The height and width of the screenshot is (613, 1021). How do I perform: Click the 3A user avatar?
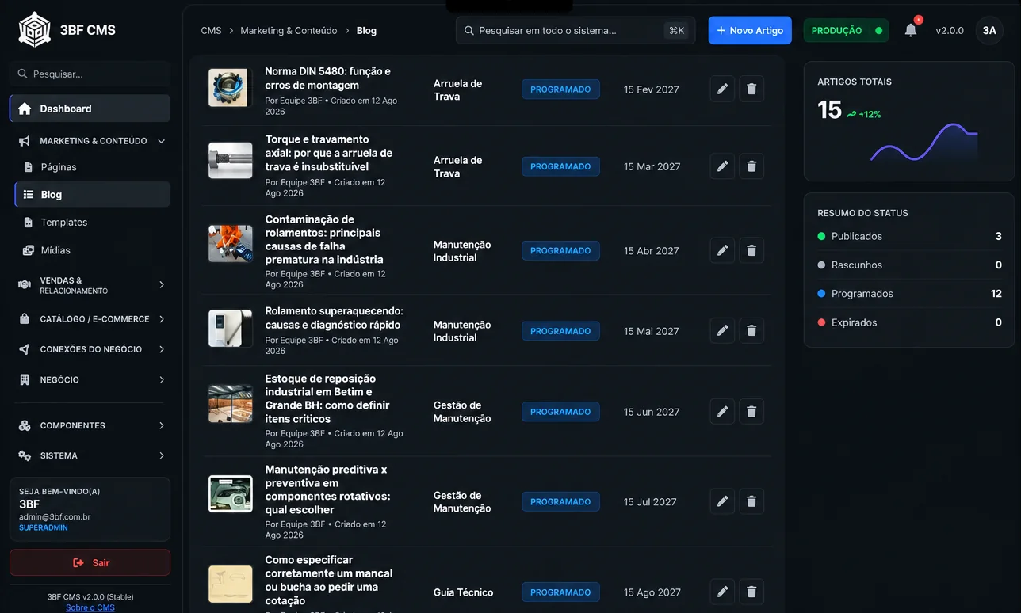click(x=989, y=30)
